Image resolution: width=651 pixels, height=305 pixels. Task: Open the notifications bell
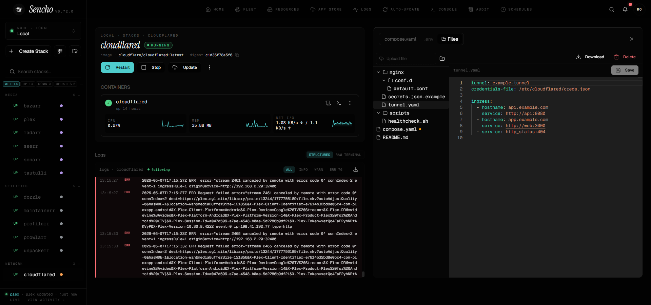click(625, 9)
